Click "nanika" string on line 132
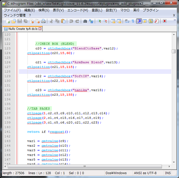 pyautogui.click(x=81, y=90)
